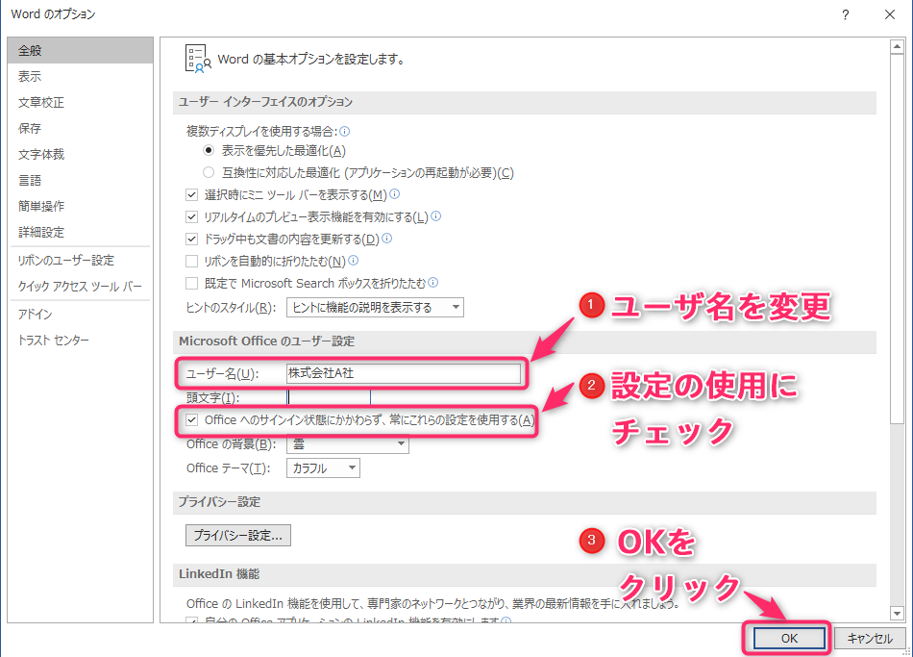Image resolution: width=913 pixels, height=657 pixels.
Task: Open the ヒントのスタイル dropdown
Action: 375,308
